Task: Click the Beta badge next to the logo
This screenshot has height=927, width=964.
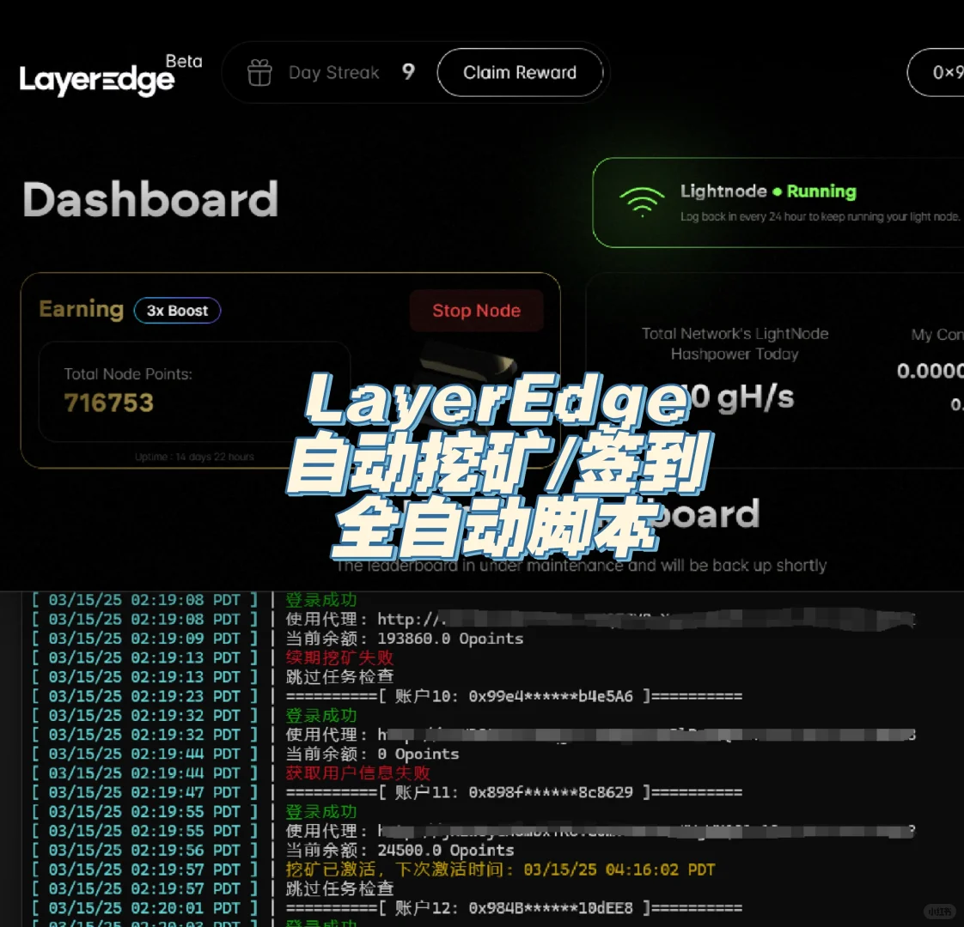Action: pos(186,61)
